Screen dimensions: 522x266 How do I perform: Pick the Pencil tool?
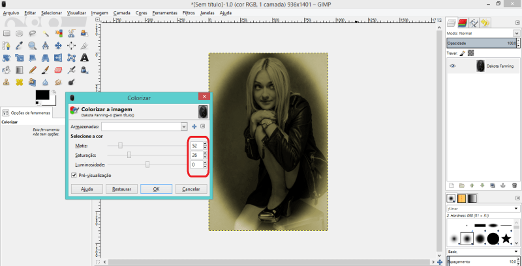coord(32,70)
